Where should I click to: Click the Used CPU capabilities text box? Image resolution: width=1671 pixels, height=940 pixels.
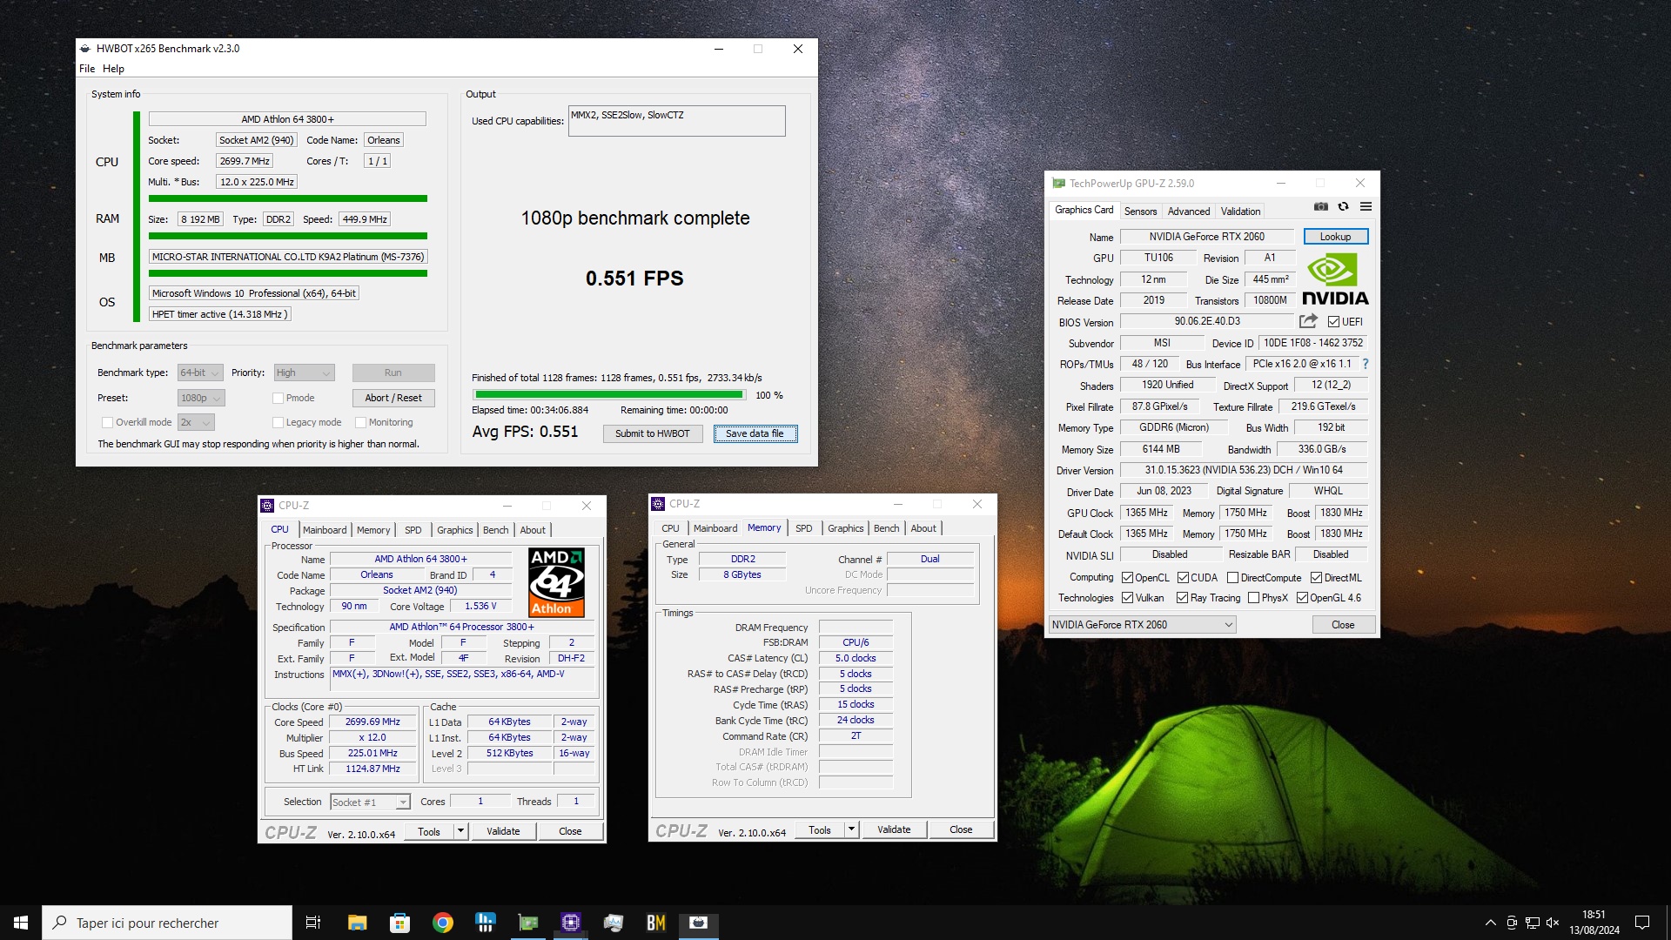click(677, 121)
